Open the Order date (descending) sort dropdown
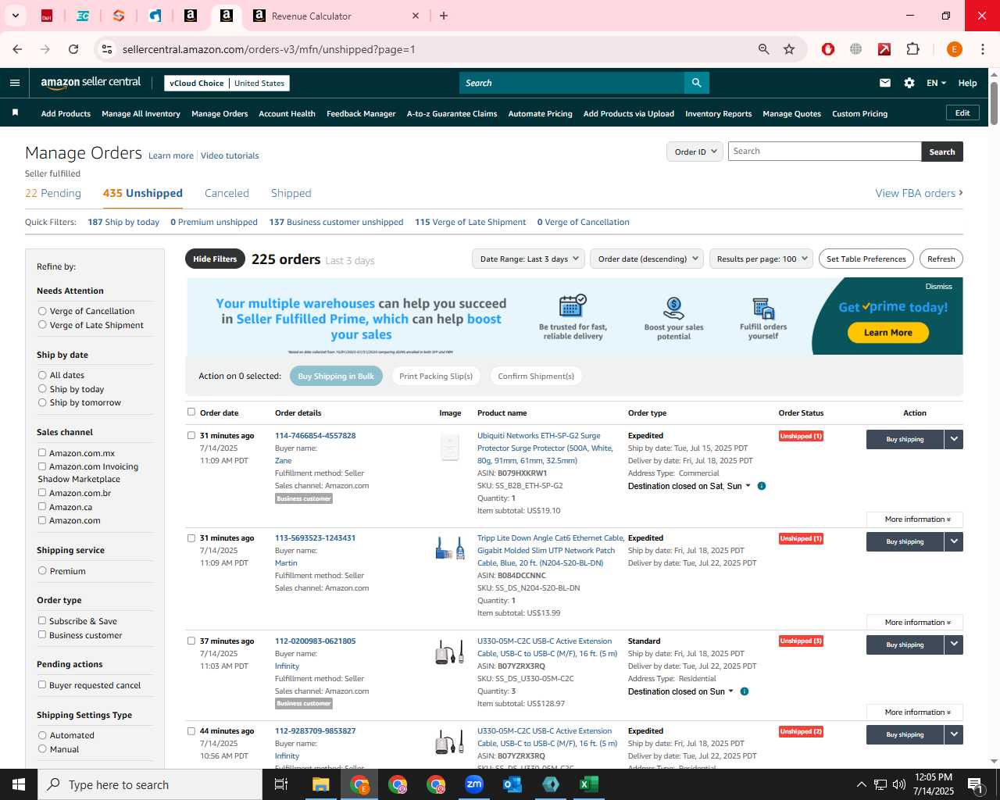 647,259
